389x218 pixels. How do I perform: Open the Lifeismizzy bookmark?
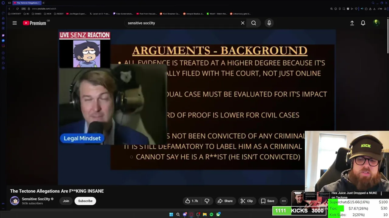click(x=240, y=14)
